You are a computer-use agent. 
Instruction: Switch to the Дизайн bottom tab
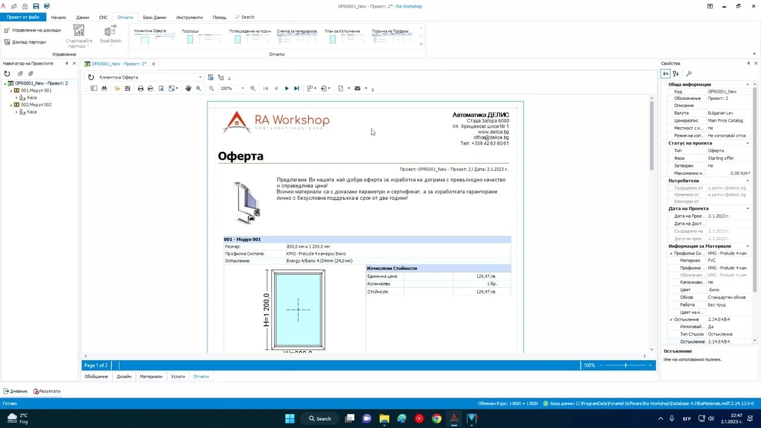point(124,376)
